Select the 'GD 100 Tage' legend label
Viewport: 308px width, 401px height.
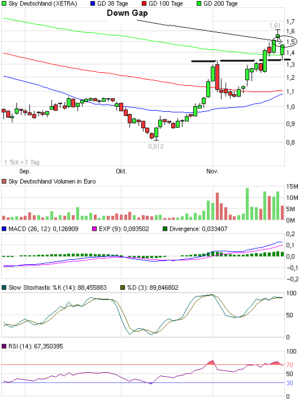pyautogui.click(x=166, y=3)
